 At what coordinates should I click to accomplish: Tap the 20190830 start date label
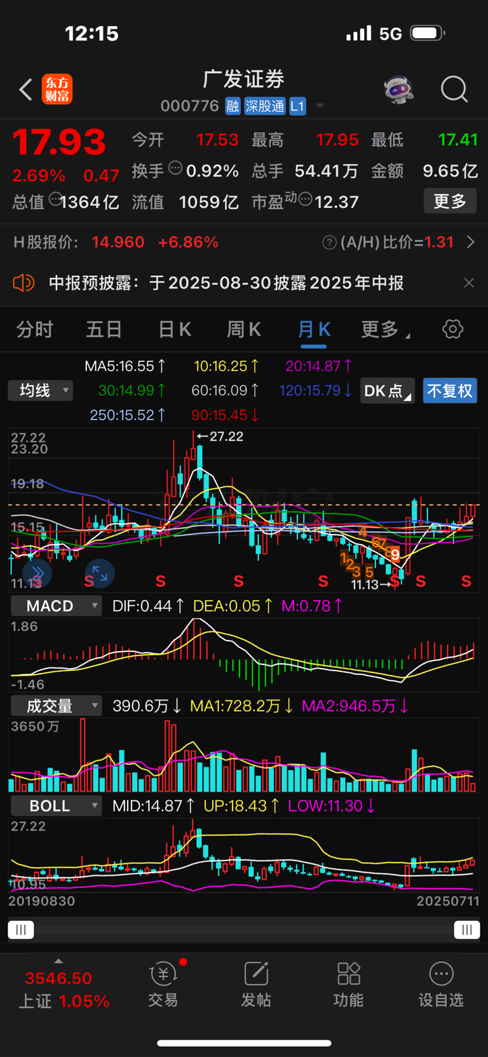[41, 901]
